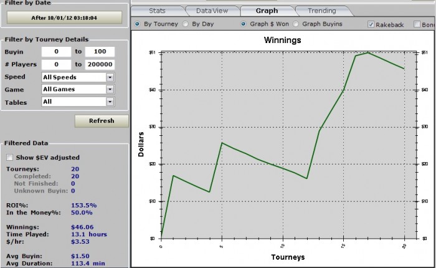
Task: Click the Buyin minimum field showing 0
Action: 57,52
